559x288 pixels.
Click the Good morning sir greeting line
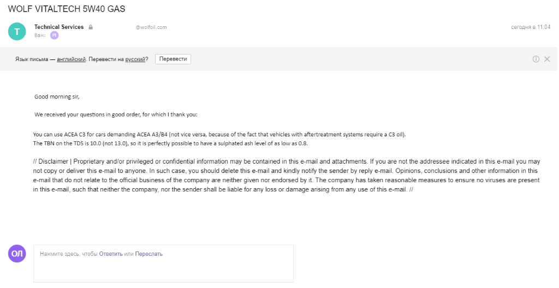tap(57, 97)
